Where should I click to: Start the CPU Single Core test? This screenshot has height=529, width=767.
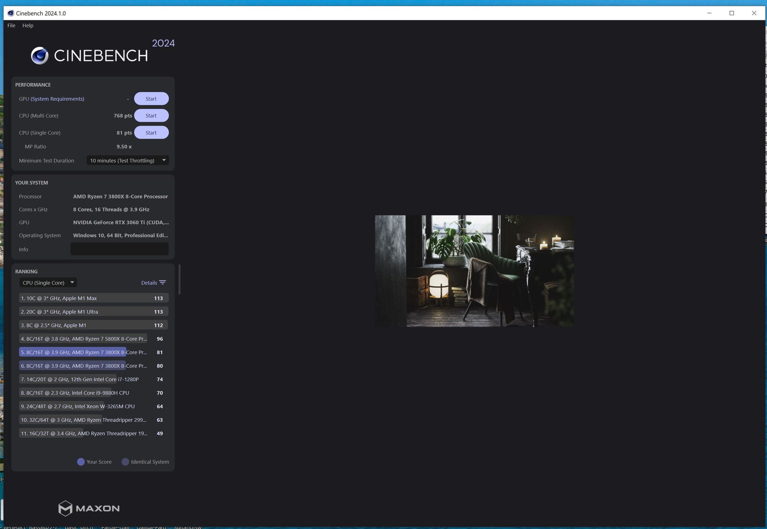151,133
